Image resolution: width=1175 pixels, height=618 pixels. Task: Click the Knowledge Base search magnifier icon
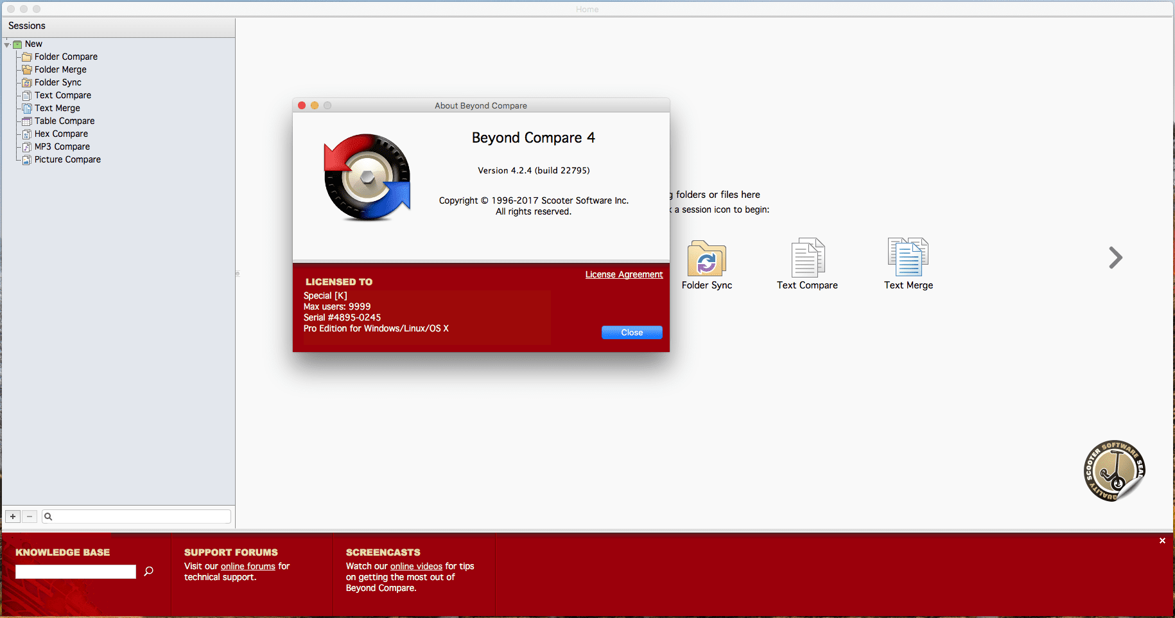click(149, 571)
